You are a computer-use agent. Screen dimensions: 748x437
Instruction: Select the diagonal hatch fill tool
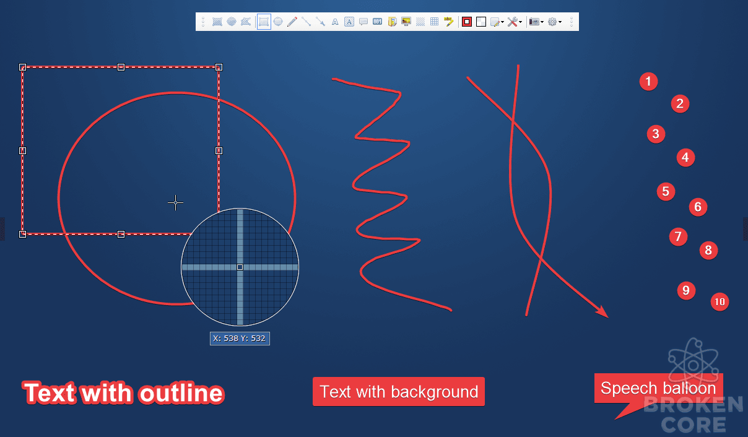pos(420,22)
